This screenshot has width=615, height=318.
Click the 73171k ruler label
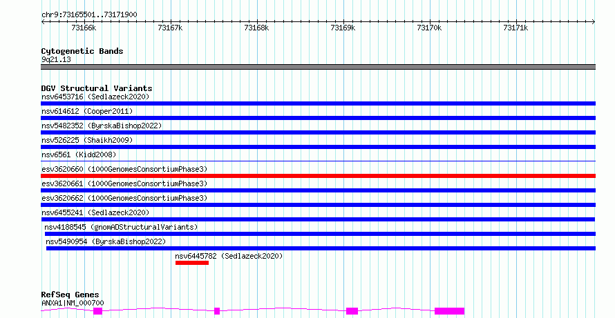515,28
